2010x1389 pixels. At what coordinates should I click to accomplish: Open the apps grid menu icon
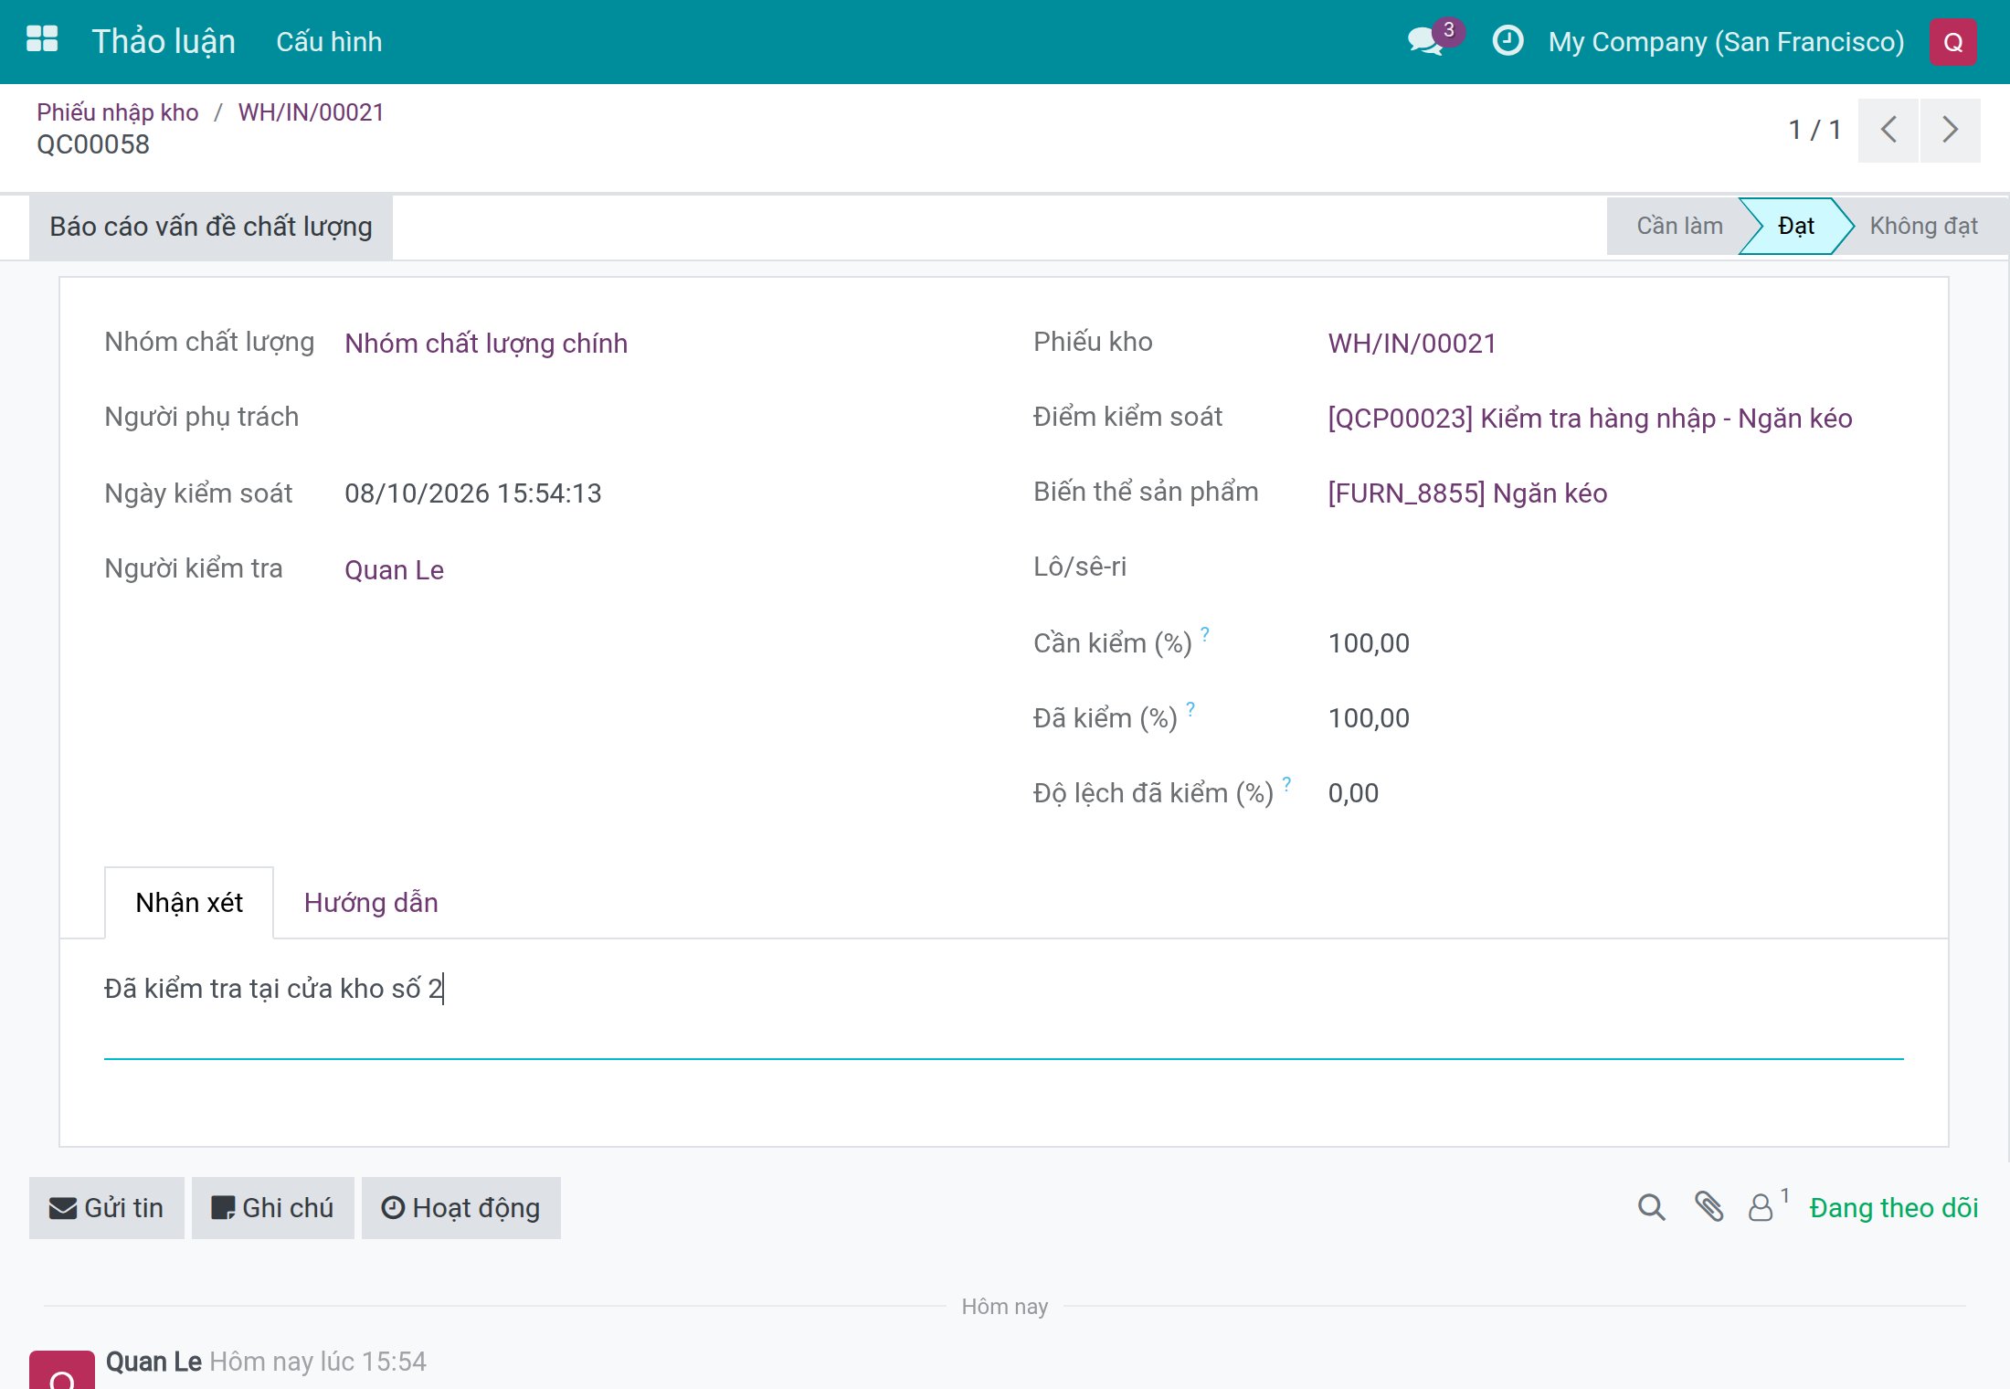coord(42,40)
